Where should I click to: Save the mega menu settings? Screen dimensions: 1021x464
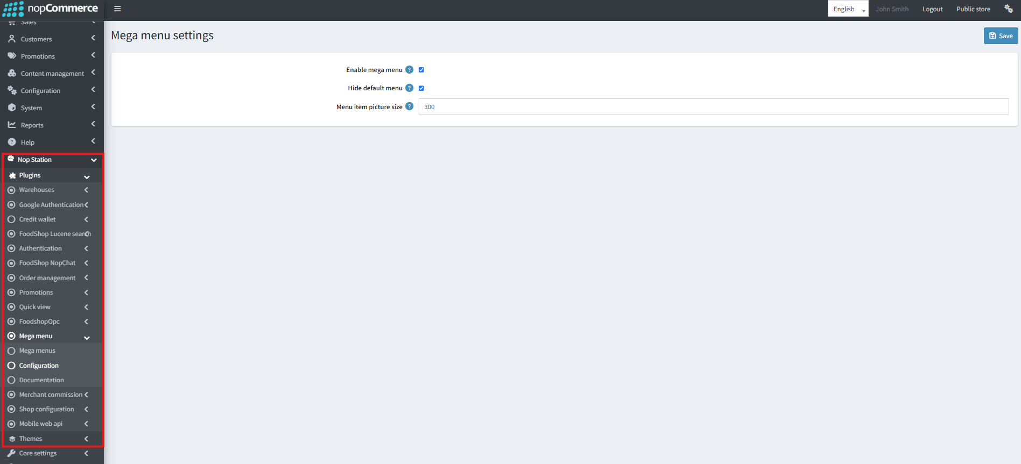coord(1001,36)
